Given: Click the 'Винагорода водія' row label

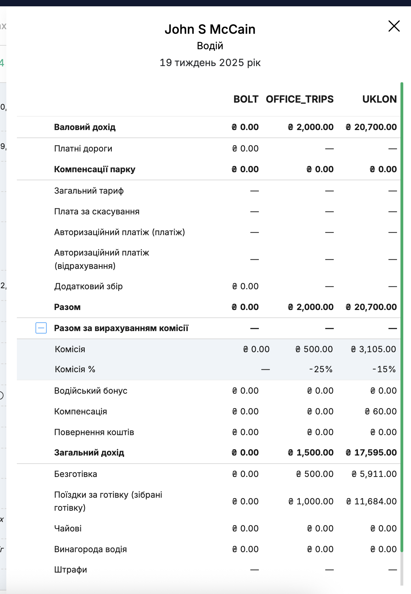Looking at the screenshot, I should [x=90, y=549].
